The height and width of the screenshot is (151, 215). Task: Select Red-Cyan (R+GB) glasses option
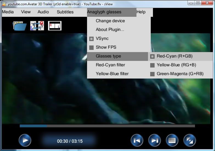click(180, 56)
